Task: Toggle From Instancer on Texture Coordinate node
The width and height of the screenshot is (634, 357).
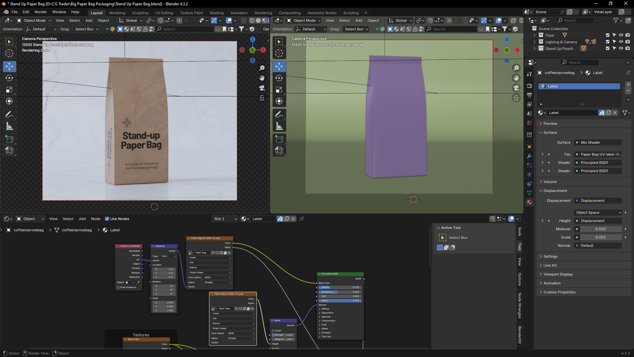Action: [118, 288]
